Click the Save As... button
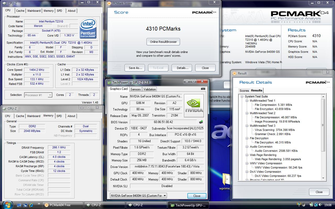 pos(135,68)
